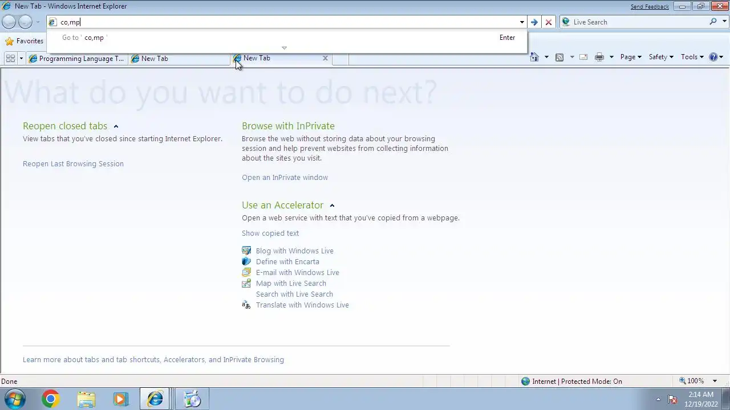The height and width of the screenshot is (410, 730).
Task: Click Open an InPrivate window link
Action: click(285, 177)
